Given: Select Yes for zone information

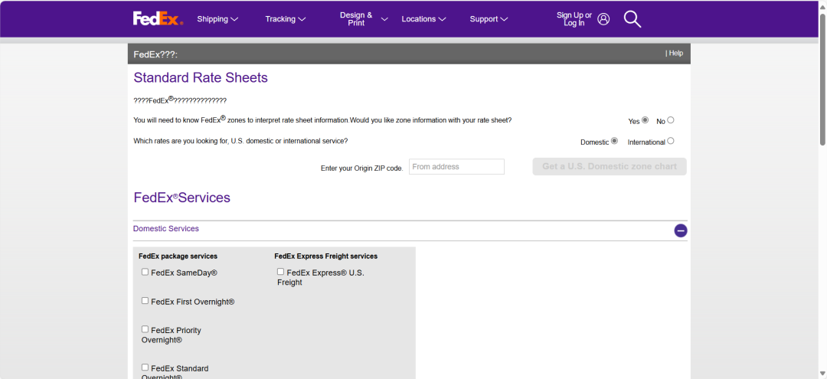Looking at the screenshot, I should (645, 120).
